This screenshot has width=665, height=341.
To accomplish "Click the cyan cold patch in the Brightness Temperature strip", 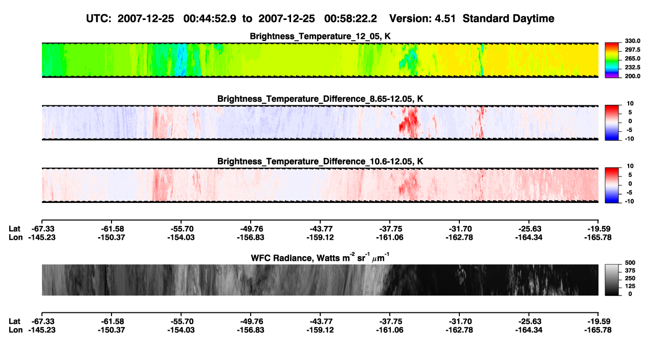I will [x=181, y=60].
